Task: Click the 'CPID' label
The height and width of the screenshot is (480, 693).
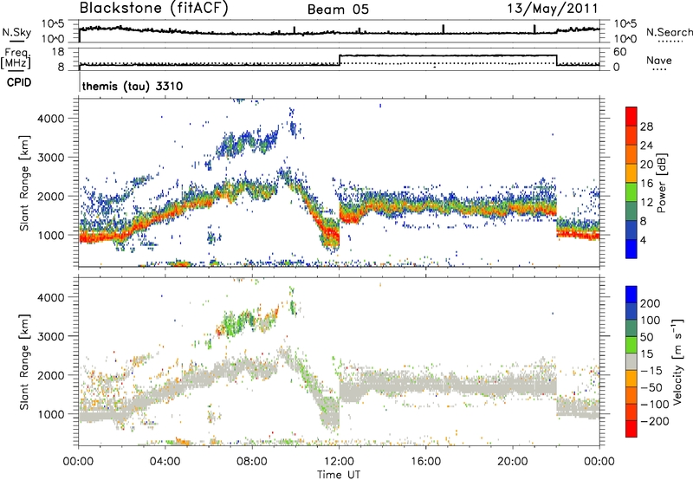Action: point(19,82)
